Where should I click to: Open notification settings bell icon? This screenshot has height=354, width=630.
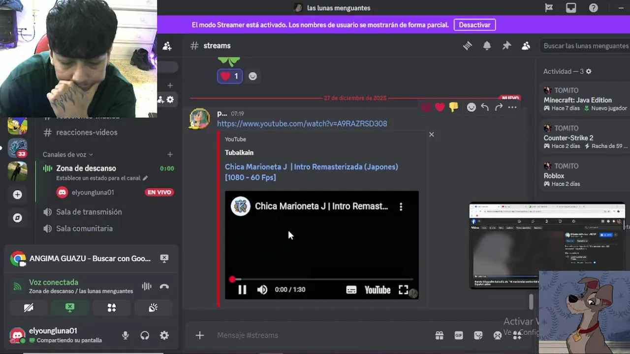(x=487, y=46)
